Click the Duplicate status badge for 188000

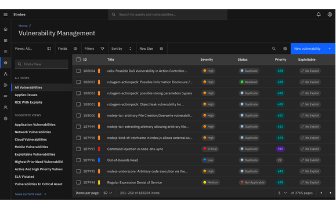249,116
